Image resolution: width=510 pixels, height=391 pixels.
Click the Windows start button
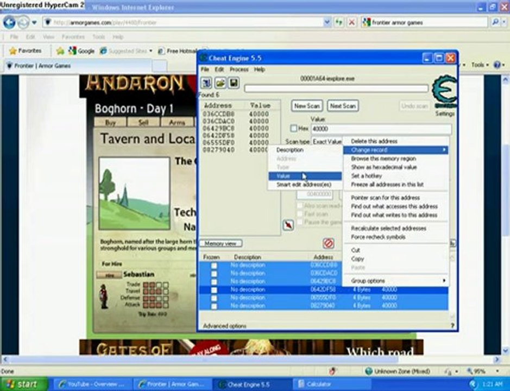[23, 384]
